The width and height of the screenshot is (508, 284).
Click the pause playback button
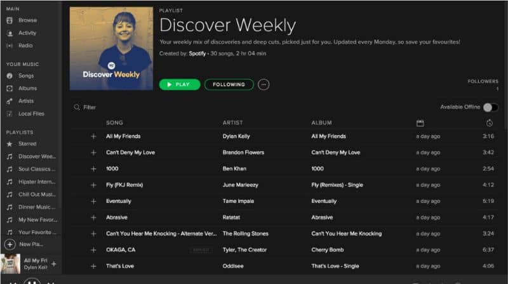(32, 281)
